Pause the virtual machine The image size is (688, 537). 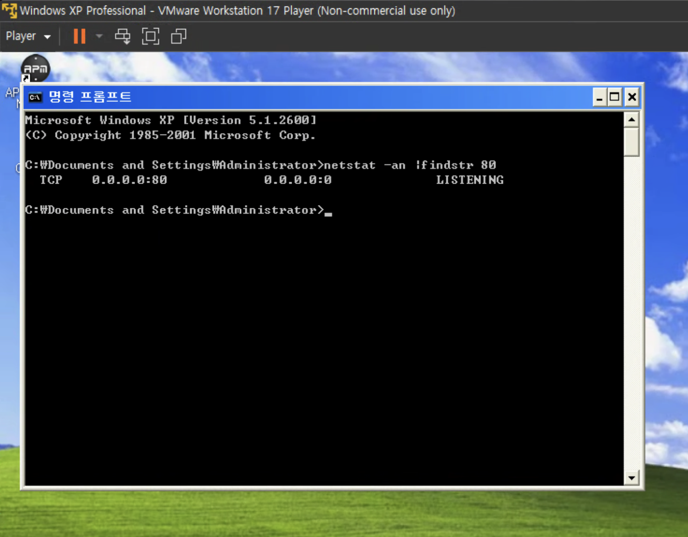[79, 36]
